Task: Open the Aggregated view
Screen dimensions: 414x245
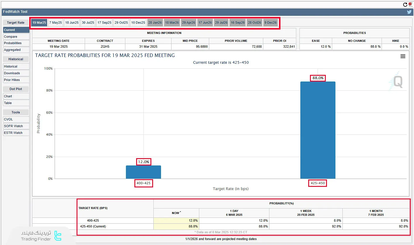Action: 16,50
